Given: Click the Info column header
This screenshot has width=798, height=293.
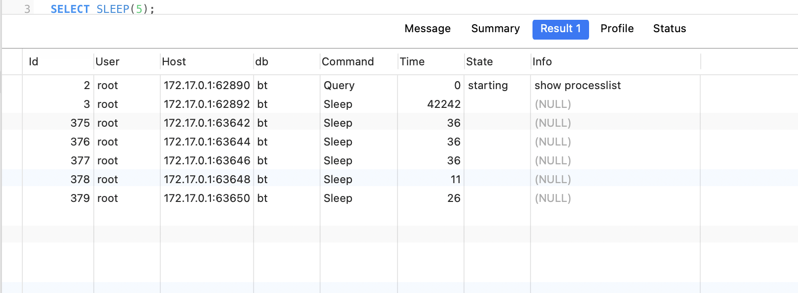Looking at the screenshot, I should coord(615,62).
